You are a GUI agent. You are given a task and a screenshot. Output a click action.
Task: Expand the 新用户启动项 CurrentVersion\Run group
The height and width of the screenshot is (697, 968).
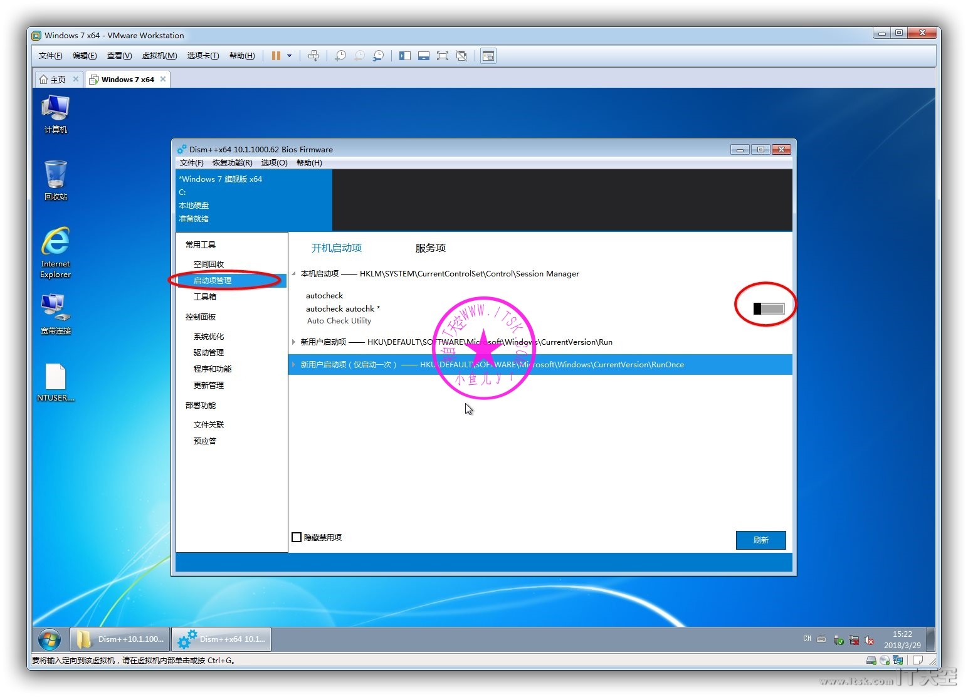(x=293, y=342)
